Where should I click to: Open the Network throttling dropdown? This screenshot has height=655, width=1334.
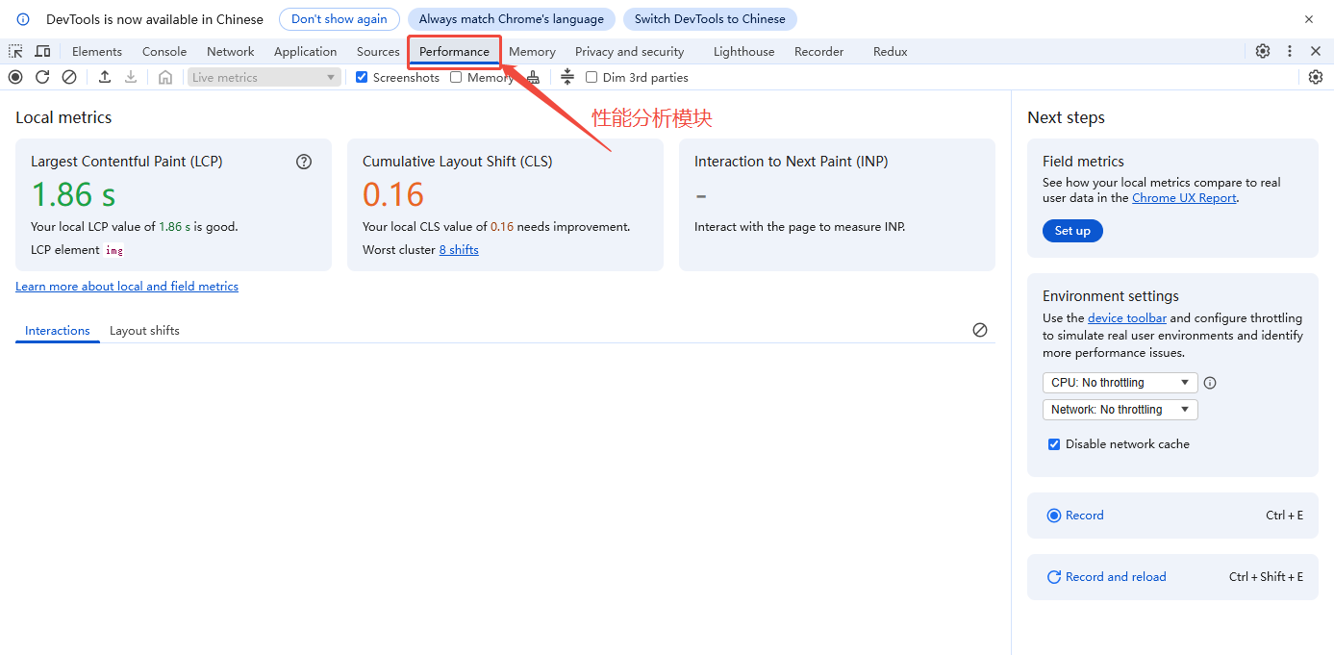[1120, 410]
